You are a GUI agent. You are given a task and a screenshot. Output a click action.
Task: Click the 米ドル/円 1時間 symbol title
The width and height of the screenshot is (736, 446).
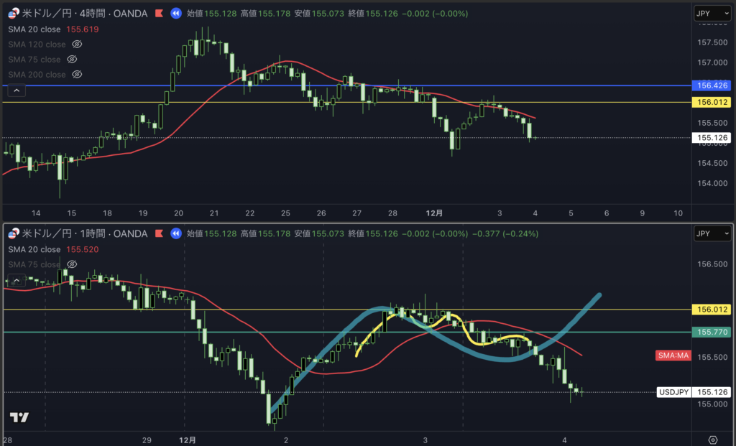86,233
